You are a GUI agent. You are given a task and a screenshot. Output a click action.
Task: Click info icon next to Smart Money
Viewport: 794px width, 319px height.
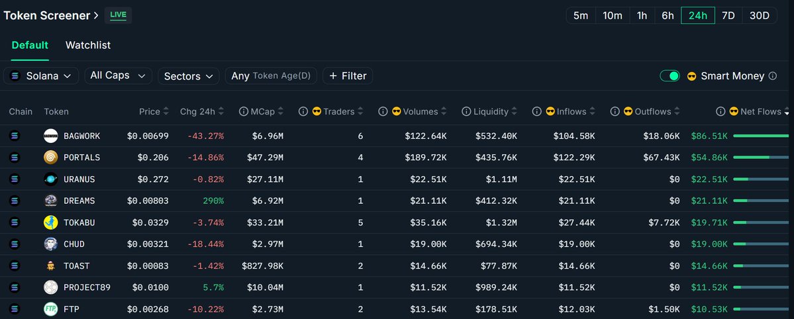pos(772,76)
